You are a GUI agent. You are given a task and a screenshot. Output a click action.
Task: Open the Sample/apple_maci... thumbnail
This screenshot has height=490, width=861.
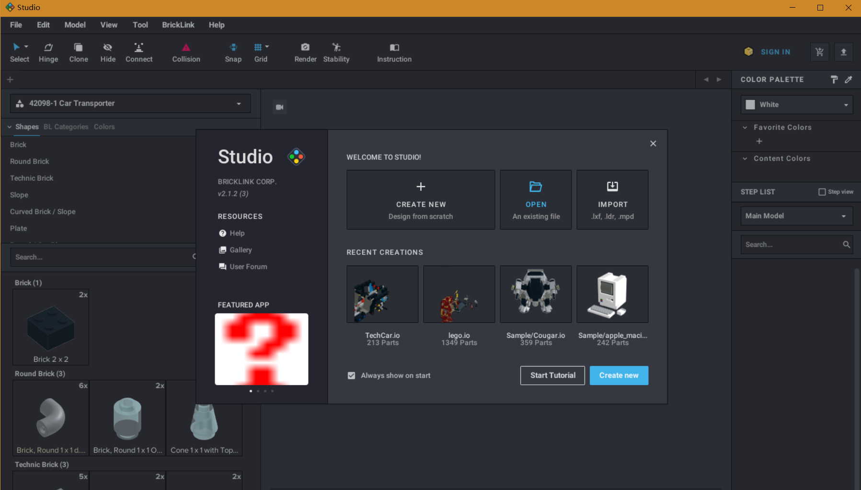(x=612, y=294)
